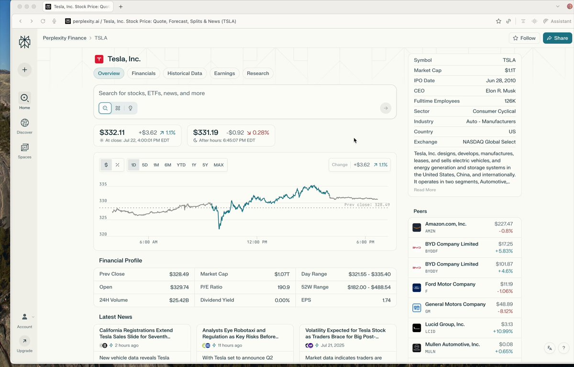Expand company description with Read More
The height and width of the screenshot is (367, 574).
point(425,190)
